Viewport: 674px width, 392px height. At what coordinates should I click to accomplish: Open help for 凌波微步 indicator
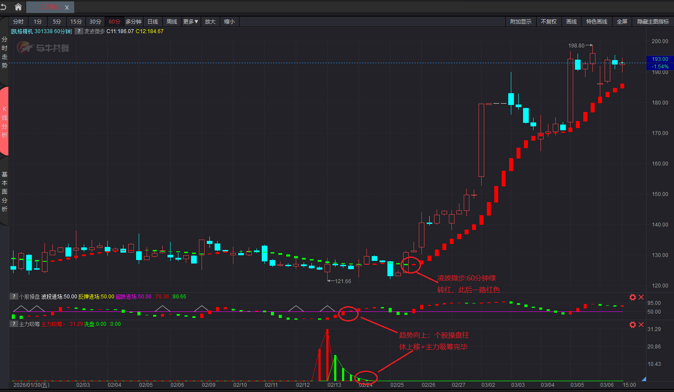(x=79, y=31)
